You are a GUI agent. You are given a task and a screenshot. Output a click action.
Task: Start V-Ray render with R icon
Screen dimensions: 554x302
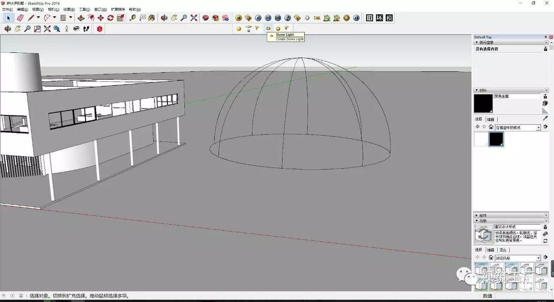click(x=258, y=18)
